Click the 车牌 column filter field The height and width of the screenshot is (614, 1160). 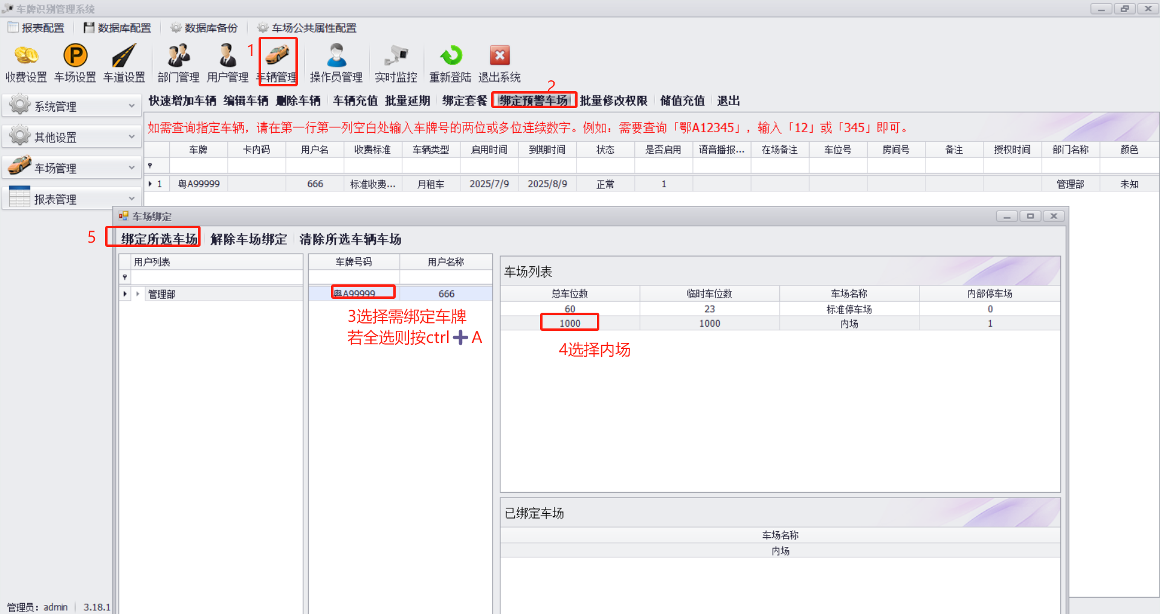[x=198, y=165]
